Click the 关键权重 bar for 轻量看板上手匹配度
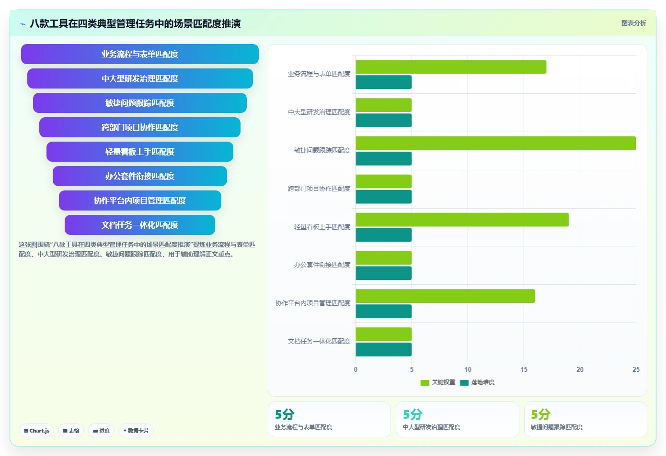666x456 pixels. coord(462,220)
